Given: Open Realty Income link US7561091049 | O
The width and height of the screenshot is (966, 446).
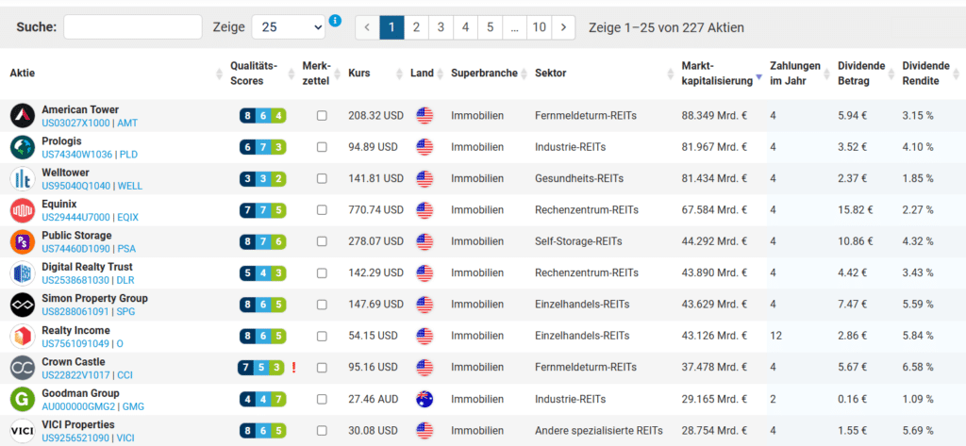Looking at the screenshot, I should pos(83,343).
